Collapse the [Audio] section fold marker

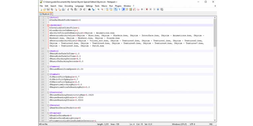48,51
